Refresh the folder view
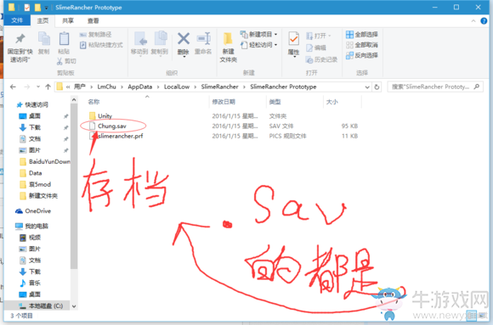Viewport: 493px width, 325px height. pyautogui.click(x=377, y=87)
